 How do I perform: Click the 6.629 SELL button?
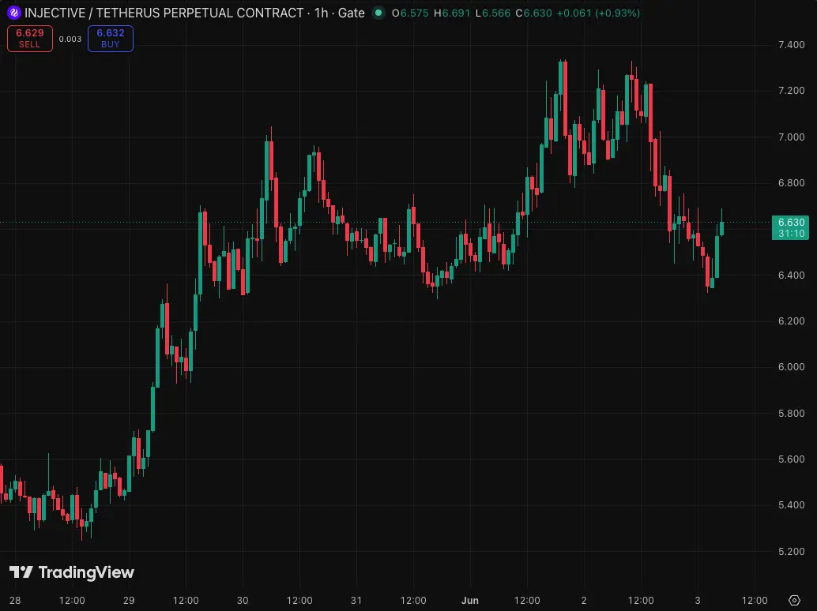[x=30, y=39]
